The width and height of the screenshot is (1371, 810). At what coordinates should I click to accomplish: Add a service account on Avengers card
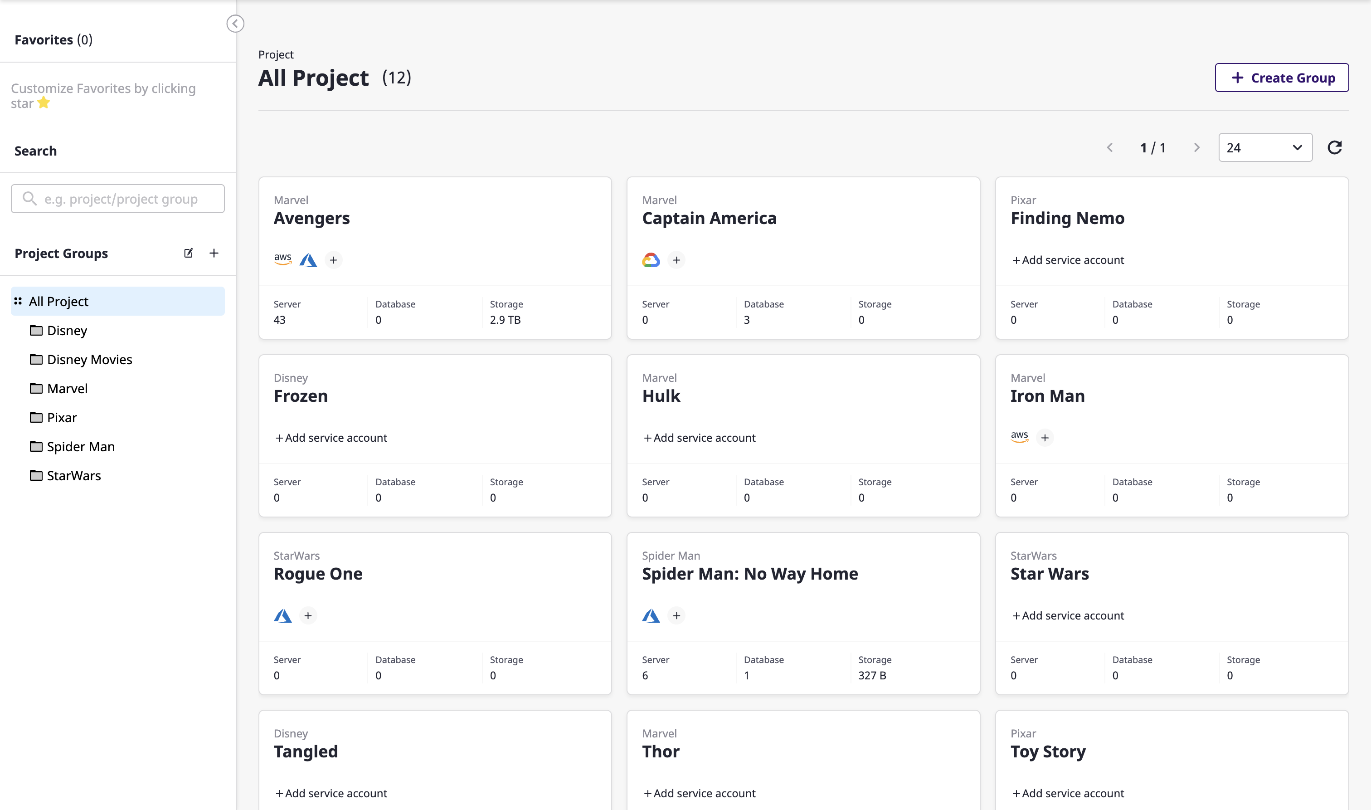333,260
